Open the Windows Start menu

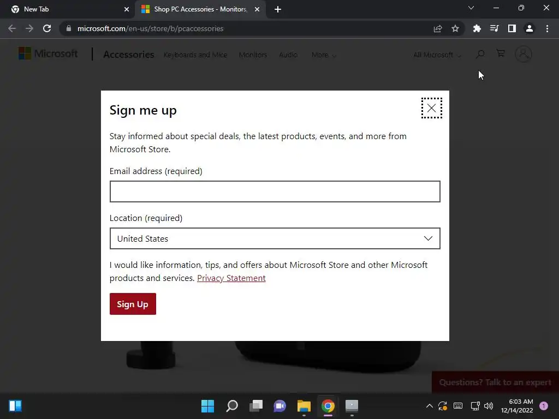(x=207, y=406)
